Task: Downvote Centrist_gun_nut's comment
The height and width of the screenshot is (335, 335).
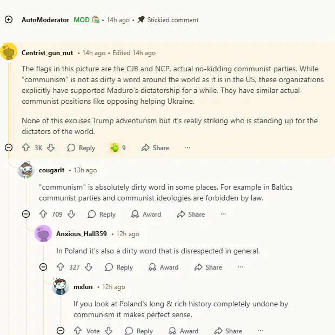Action: [x=51, y=148]
